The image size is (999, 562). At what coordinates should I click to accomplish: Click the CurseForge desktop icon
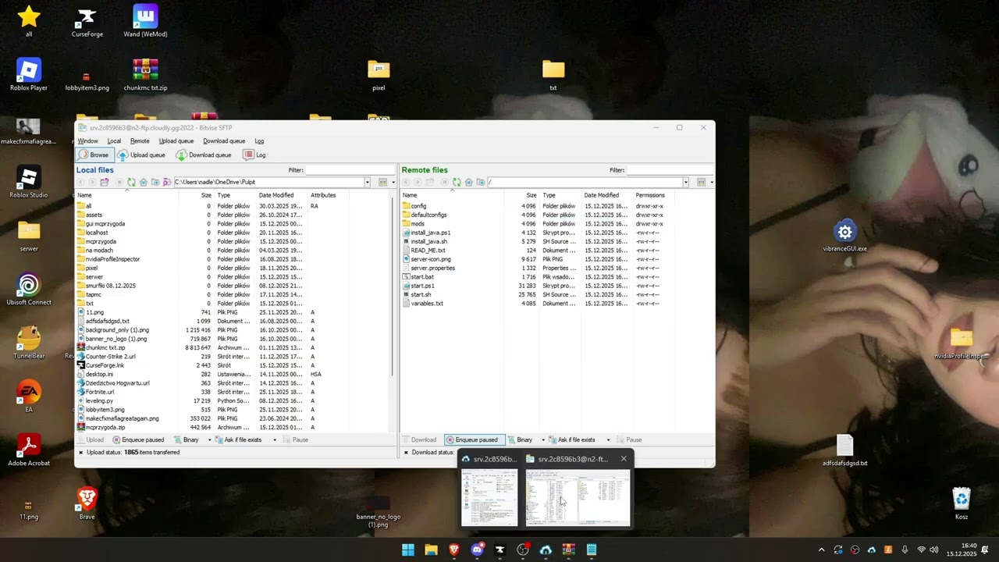coord(87,22)
